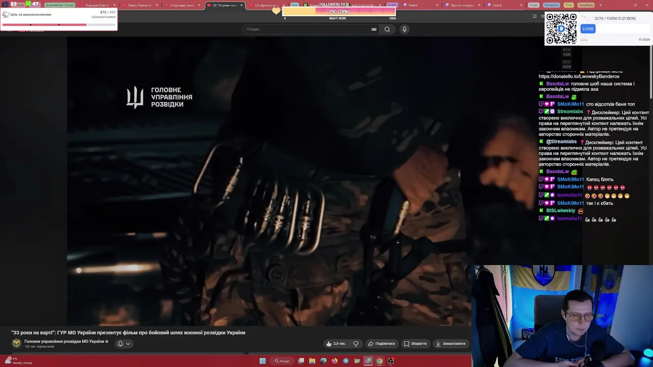Download the video with Завантажити
The image size is (653, 367).
coord(450,344)
